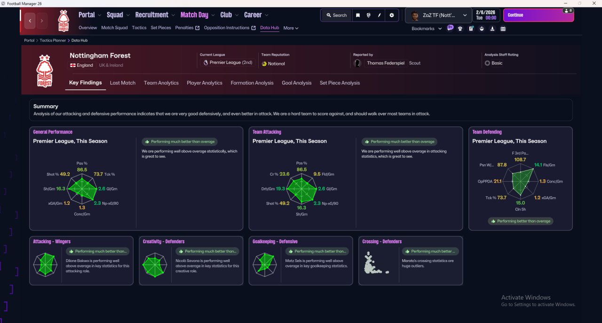Image resolution: width=602 pixels, height=323 pixels.
Task: Open the bookmark icon next to Search
Action: (358, 15)
